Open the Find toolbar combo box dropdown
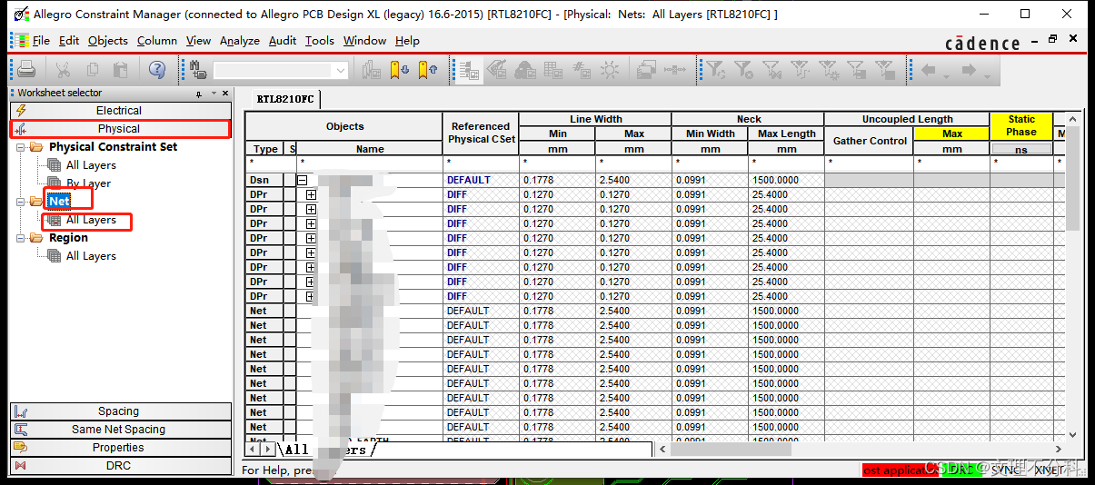Screen dimensions: 1095x485 pos(341,70)
